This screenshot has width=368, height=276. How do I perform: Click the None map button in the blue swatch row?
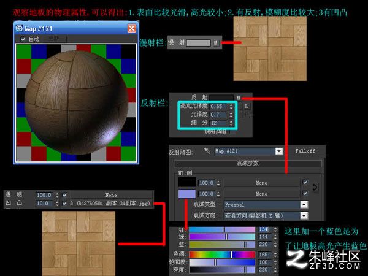pos(261,194)
